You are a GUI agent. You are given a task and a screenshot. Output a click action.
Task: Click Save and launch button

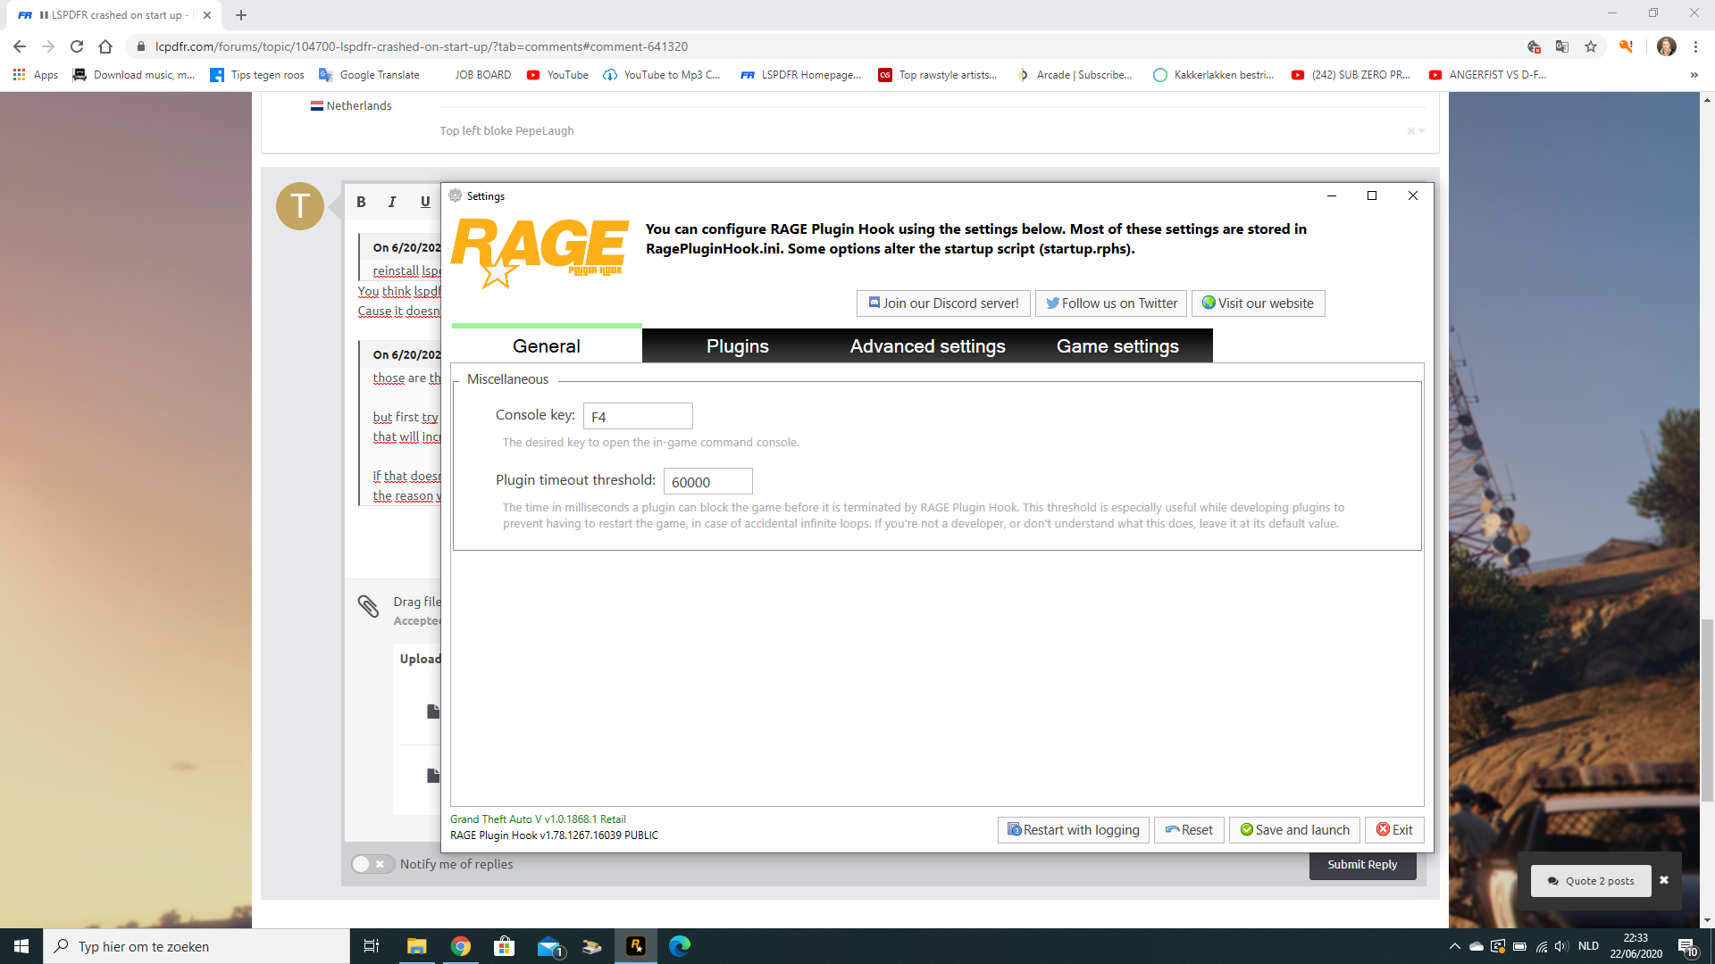1293,830
